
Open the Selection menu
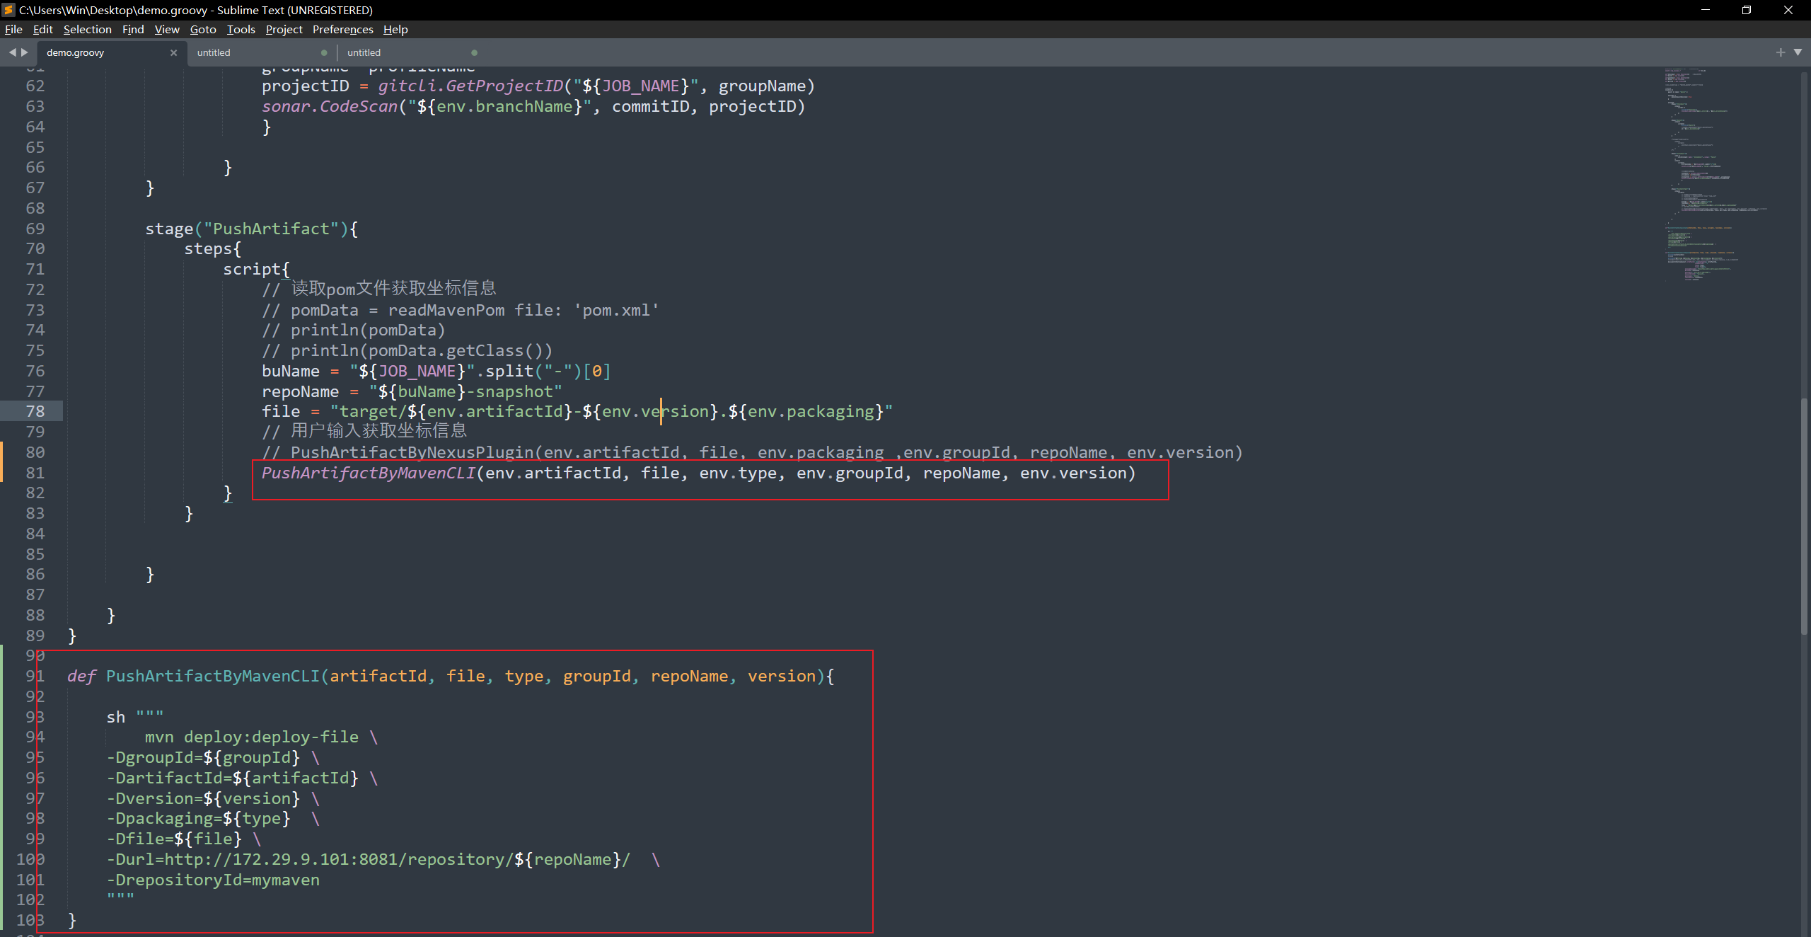click(87, 29)
